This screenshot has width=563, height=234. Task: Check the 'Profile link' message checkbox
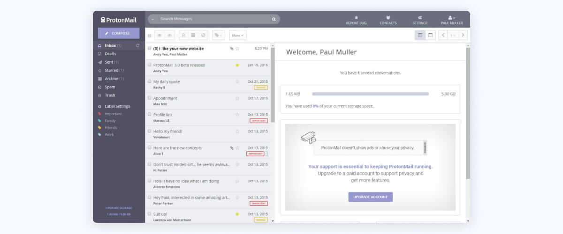click(150, 115)
